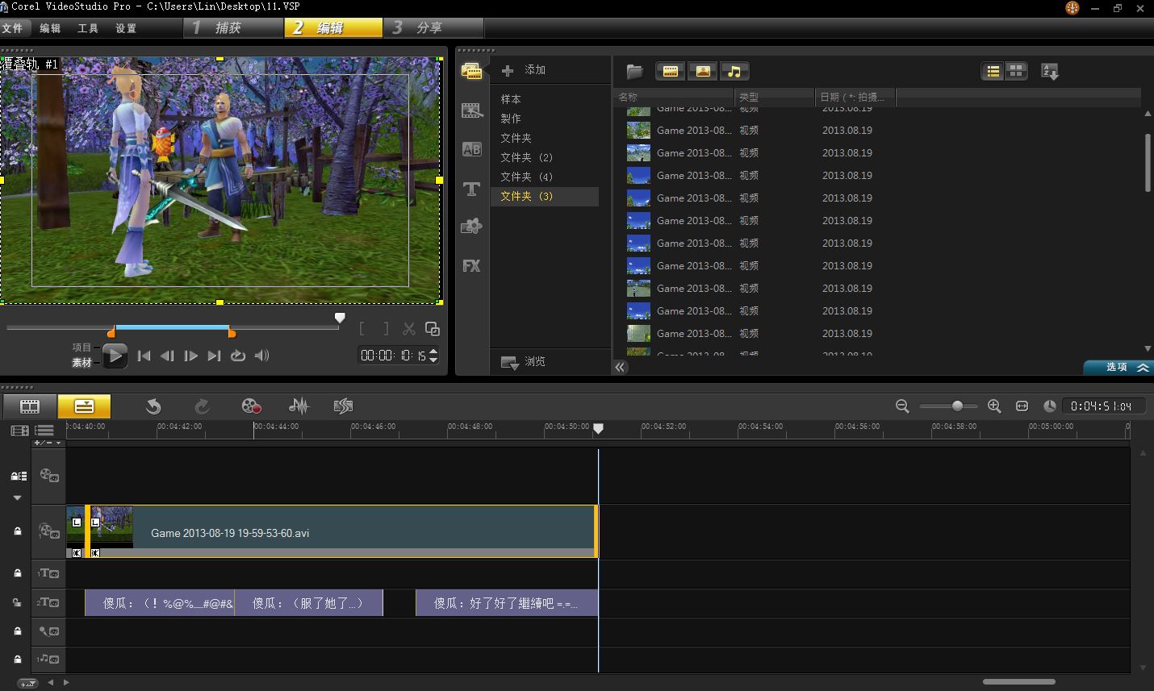Viewport: 1154px width, 691px height.
Task: Toggle ripple lock on Overlay track
Action: (x=17, y=531)
